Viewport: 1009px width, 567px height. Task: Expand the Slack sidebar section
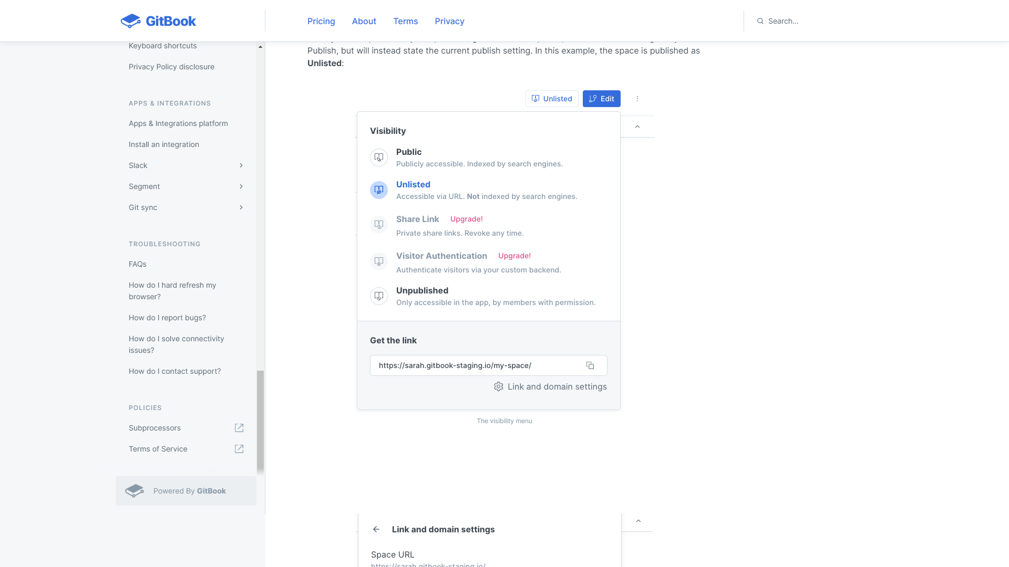[241, 165]
